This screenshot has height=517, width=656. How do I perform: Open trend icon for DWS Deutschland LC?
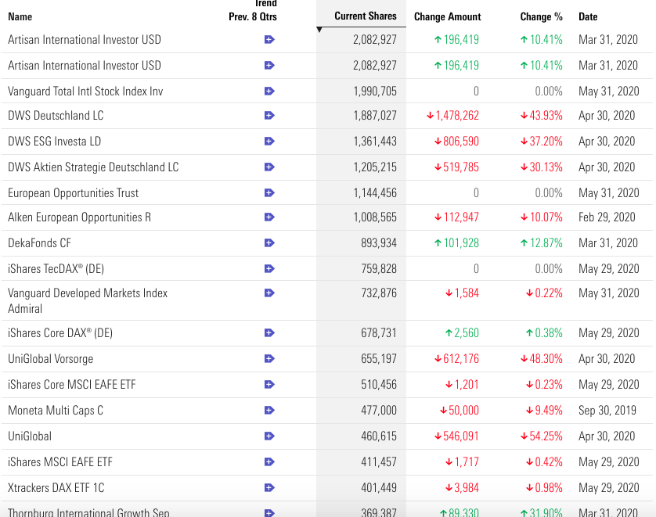tap(269, 116)
